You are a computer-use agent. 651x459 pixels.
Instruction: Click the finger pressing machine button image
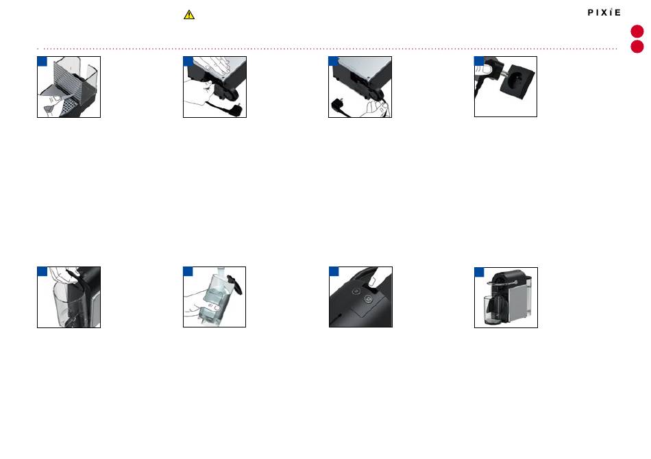click(x=360, y=297)
